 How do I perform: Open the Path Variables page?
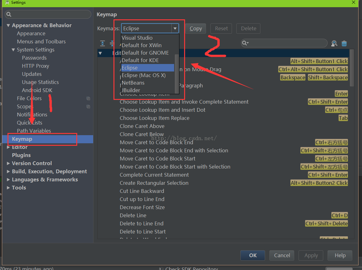pyautogui.click(x=34, y=131)
